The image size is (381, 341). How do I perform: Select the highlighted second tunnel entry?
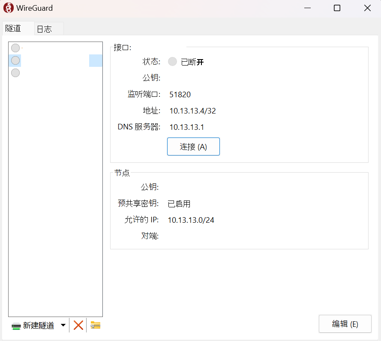pyautogui.click(x=55, y=60)
